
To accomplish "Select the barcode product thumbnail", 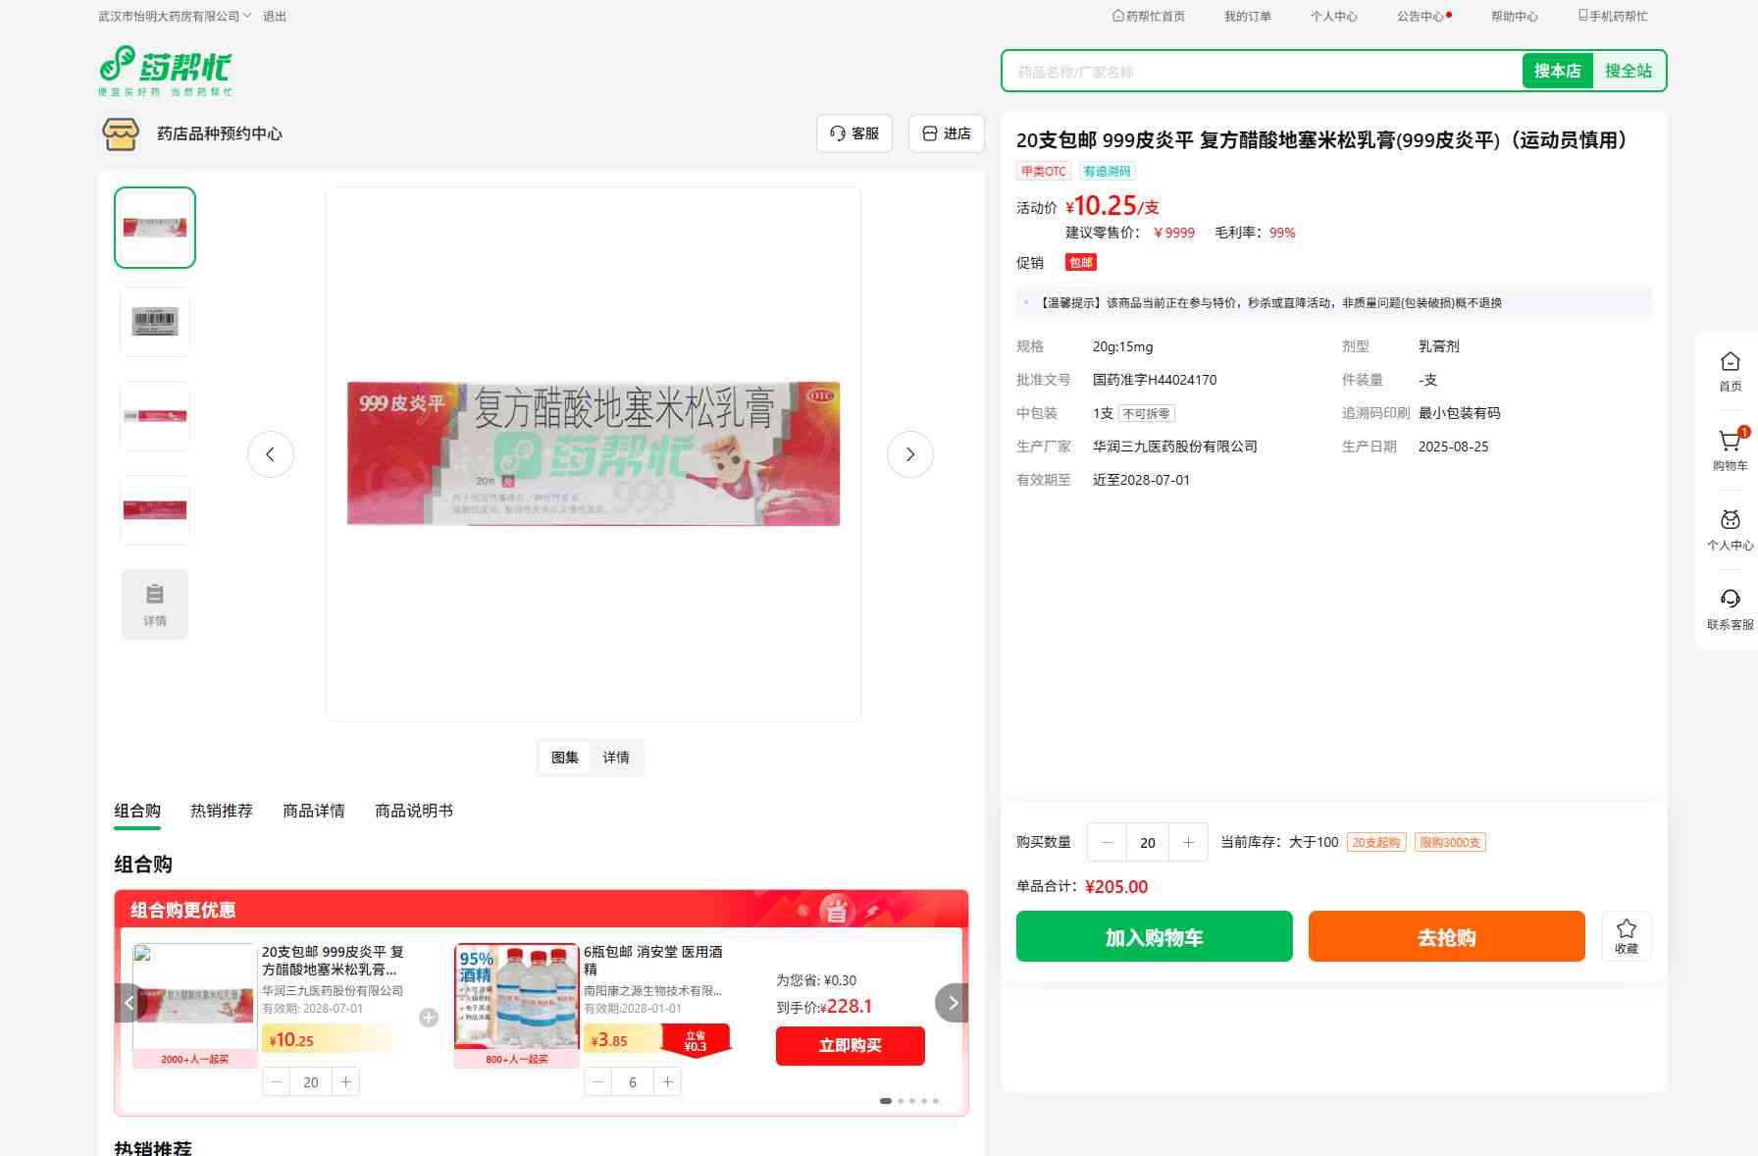I will pyautogui.click(x=155, y=322).
